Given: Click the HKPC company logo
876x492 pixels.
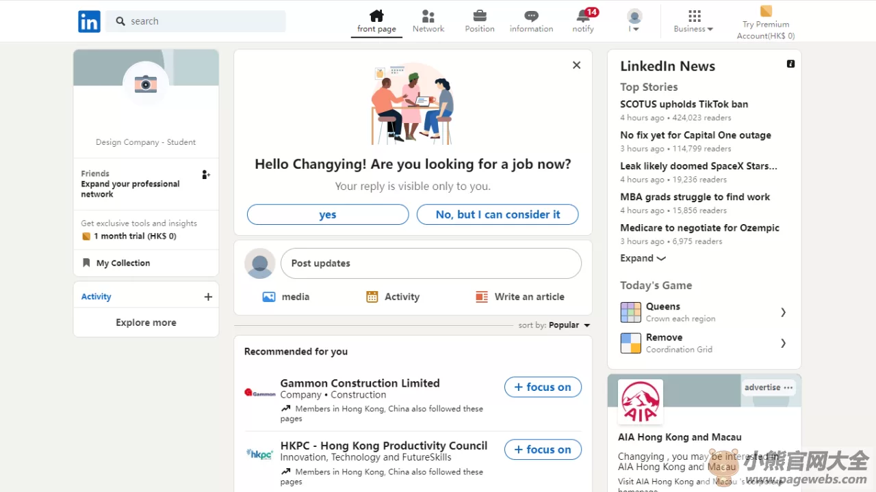Looking at the screenshot, I should pyautogui.click(x=259, y=454).
